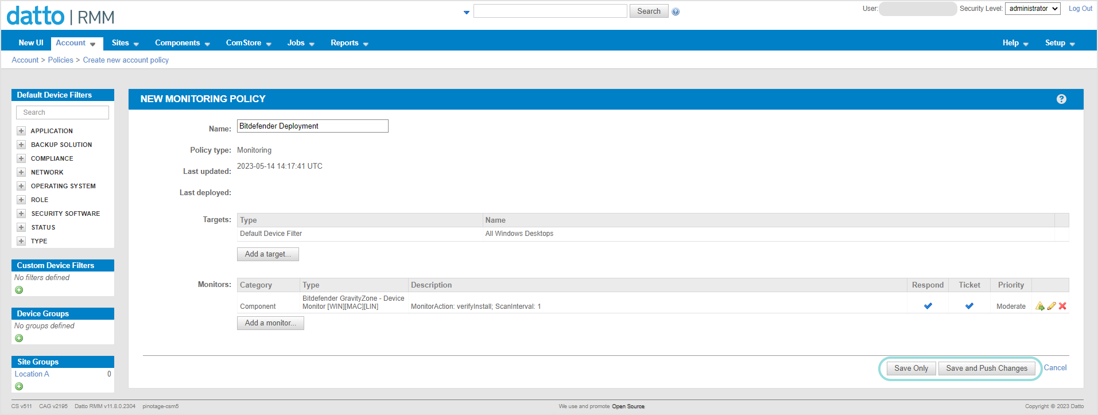Open the Reports menu
Screen dimensions: 1098x415
(x=349, y=43)
